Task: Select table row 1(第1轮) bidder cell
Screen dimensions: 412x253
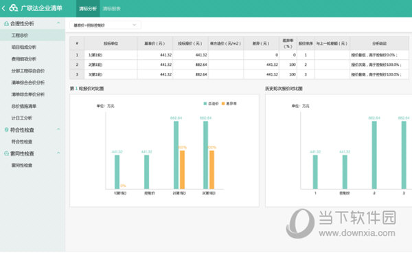Action: click(x=111, y=55)
